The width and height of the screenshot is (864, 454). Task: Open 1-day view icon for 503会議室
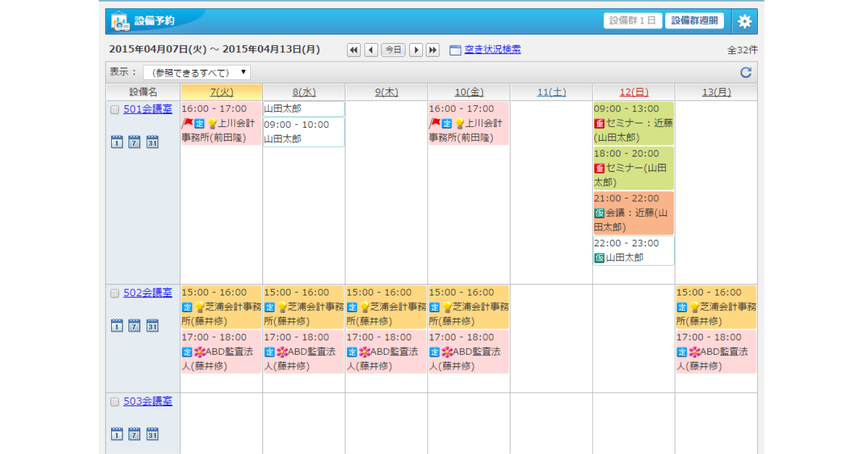point(117,434)
